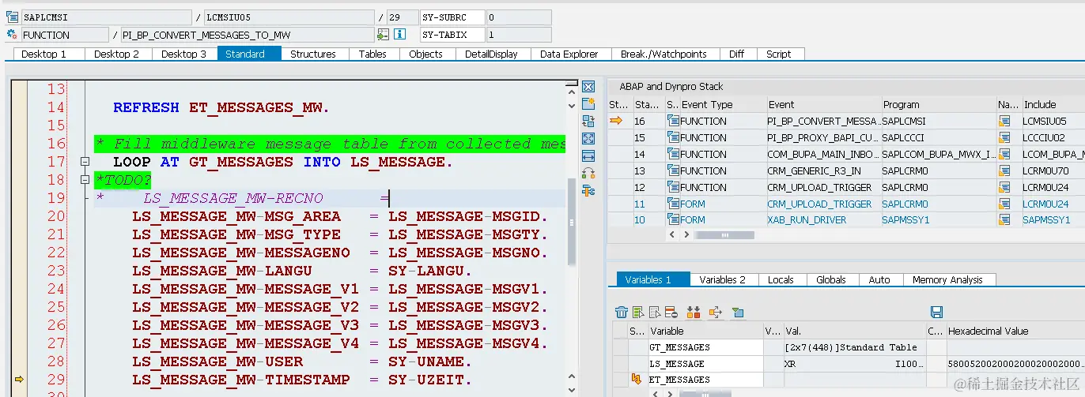Switch to Auto variables tab
The image size is (1085, 397).
879,279
